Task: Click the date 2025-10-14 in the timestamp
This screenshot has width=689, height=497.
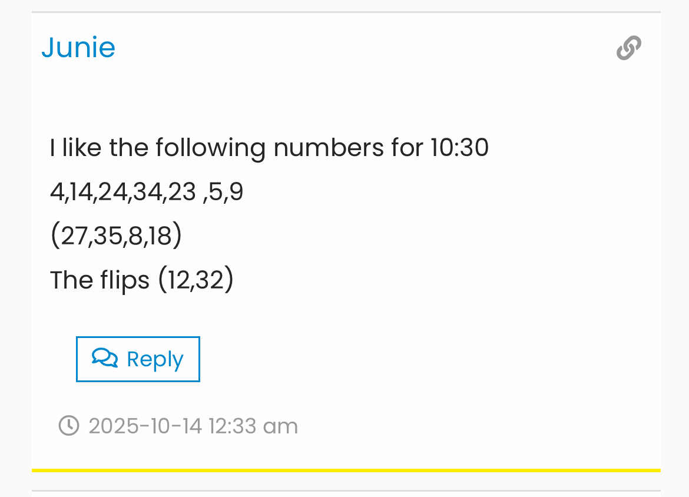Action: tap(145, 426)
